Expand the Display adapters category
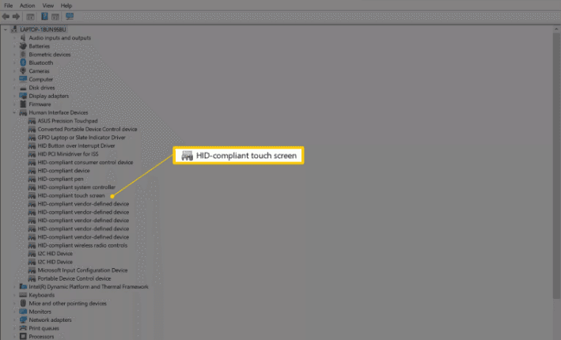The image size is (561, 340). coord(14,96)
